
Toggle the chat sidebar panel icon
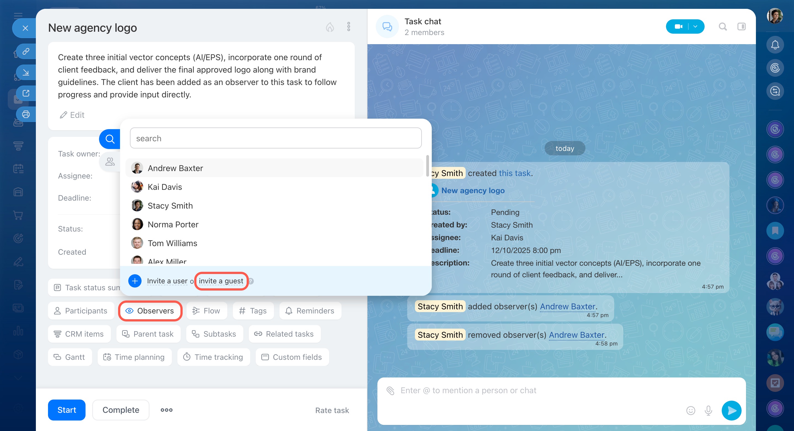(741, 27)
